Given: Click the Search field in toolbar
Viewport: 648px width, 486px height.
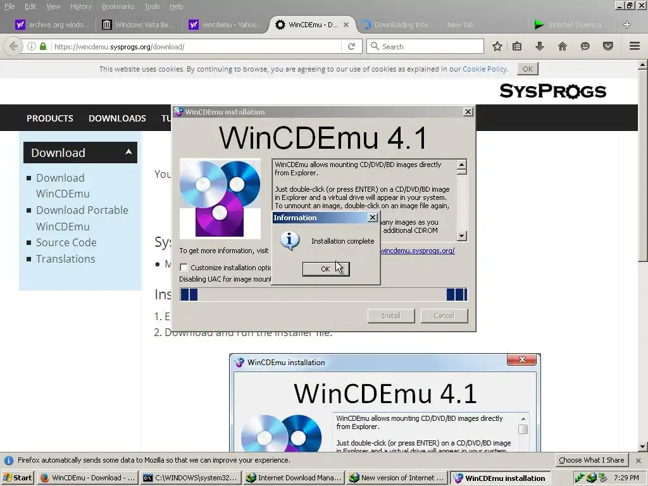Looking at the screenshot, I should [x=425, y=47].
